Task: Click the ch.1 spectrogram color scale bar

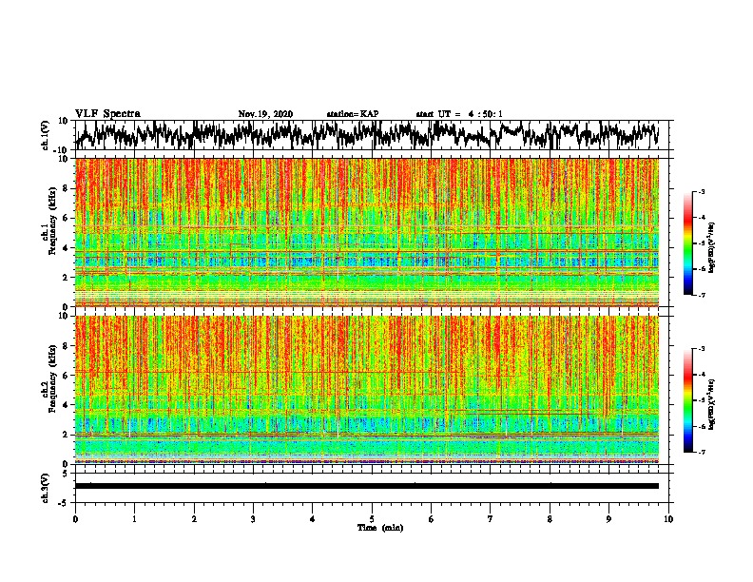Action: click(687, 243)
